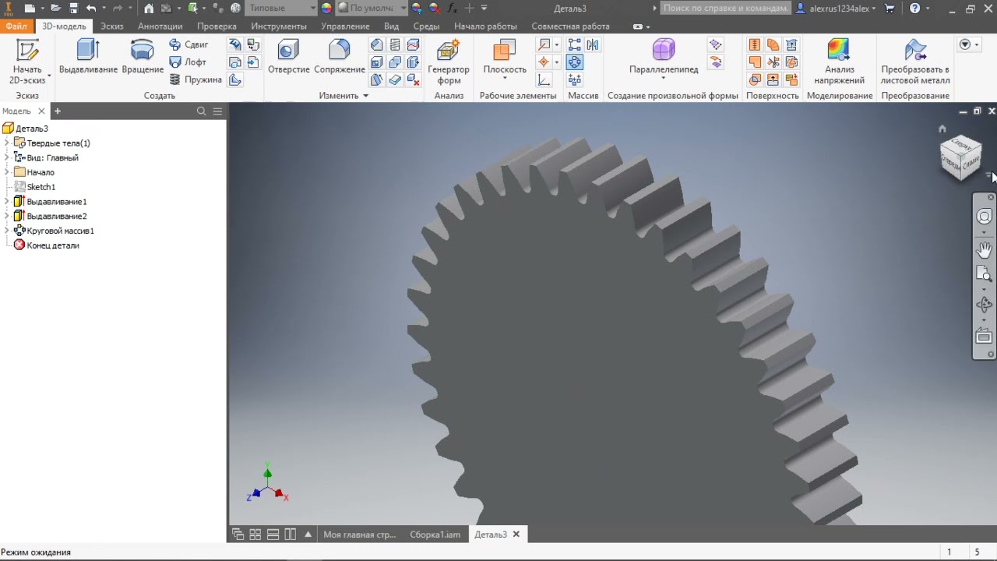
Task: Click the shell icon in Изменить panel
Action: point(376,62)
